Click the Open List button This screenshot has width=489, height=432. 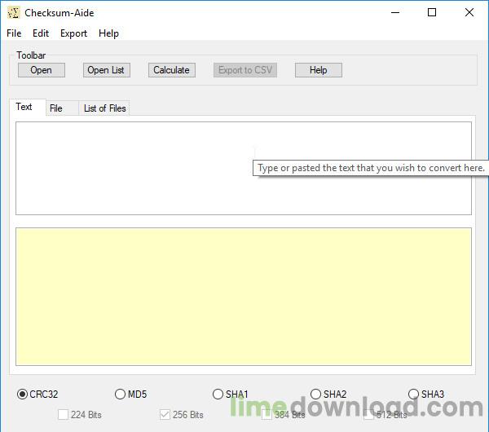point(106,70)
